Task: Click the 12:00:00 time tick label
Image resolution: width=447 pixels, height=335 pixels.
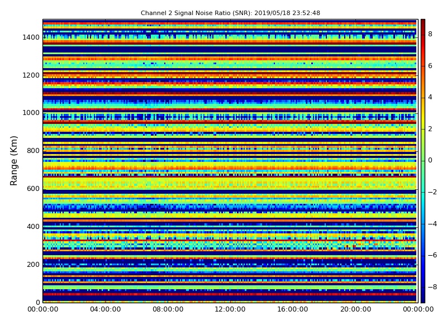Action: coord(230,309)
